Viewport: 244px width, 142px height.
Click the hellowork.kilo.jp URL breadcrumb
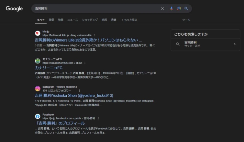pyautogui.click(x=67, y=35)
